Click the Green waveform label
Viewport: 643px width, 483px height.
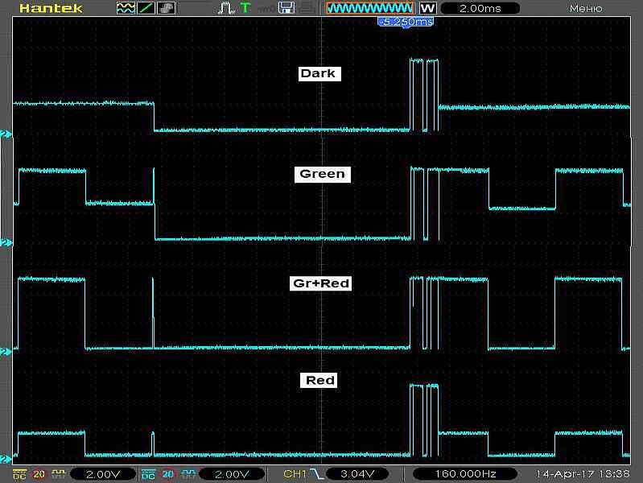323,174
